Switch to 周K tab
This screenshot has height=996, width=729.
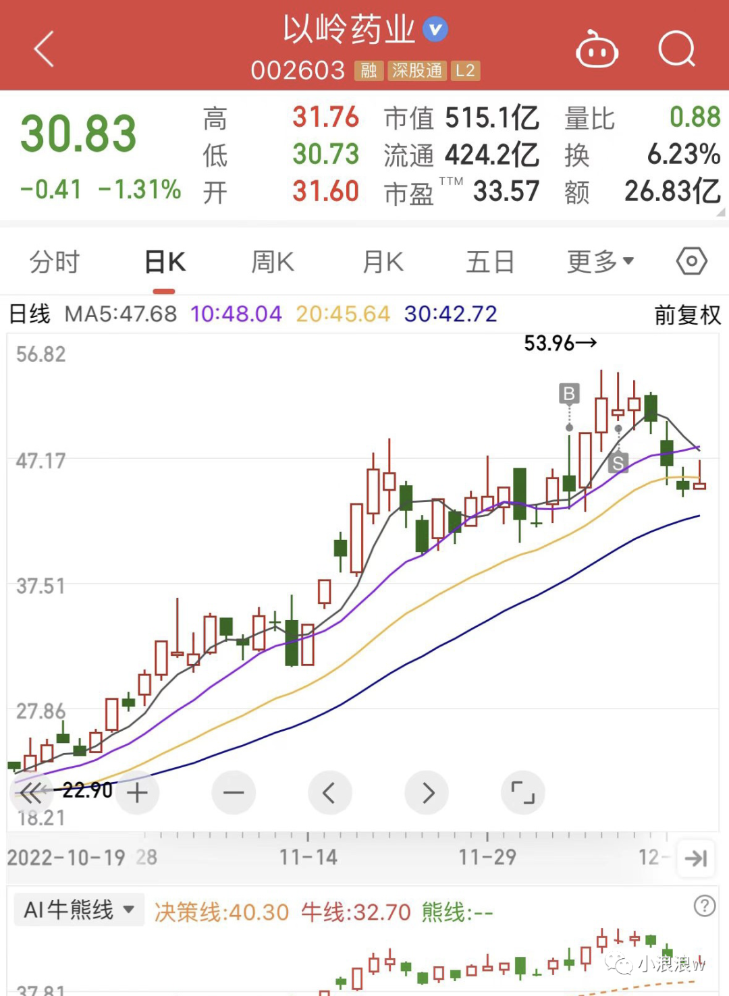(273, 262)
